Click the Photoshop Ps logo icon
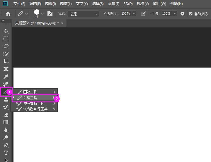The width and height of the screenshot is (211, 162). pos(5,4)
